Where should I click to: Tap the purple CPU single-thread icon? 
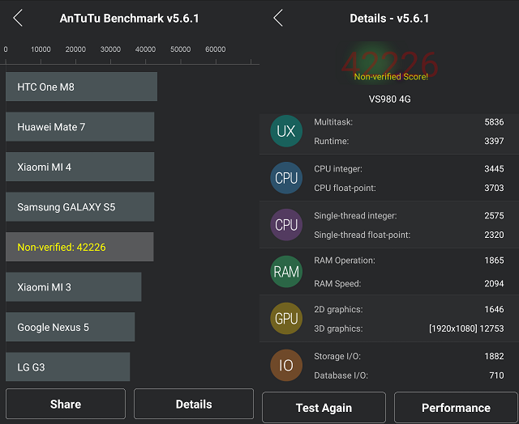tap(286, 225)
